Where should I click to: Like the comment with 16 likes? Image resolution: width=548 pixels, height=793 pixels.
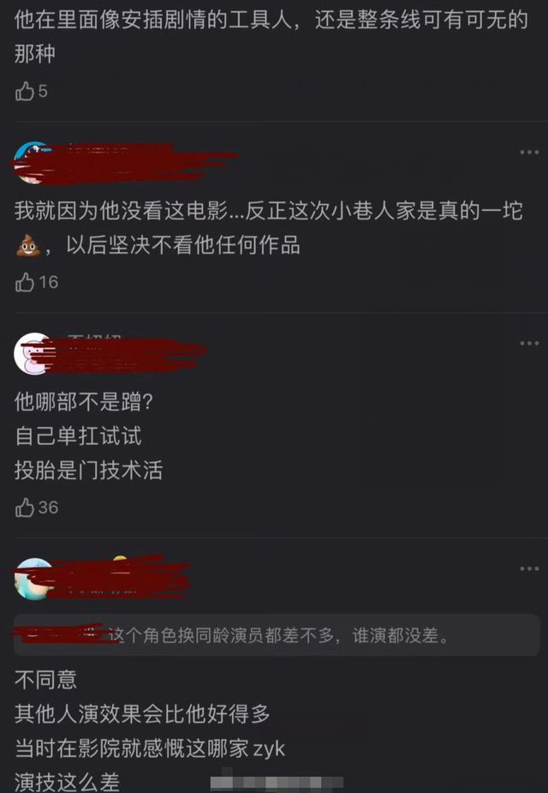[x=24, y=282]
